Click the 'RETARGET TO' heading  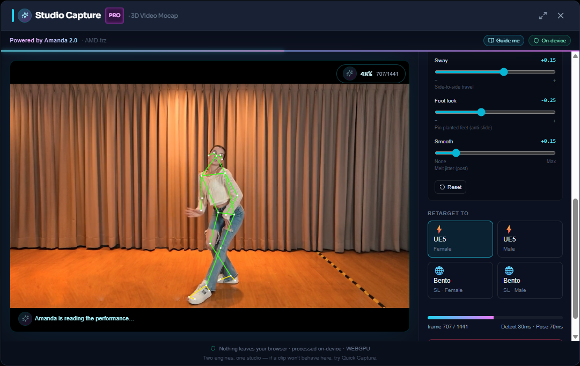447,213
